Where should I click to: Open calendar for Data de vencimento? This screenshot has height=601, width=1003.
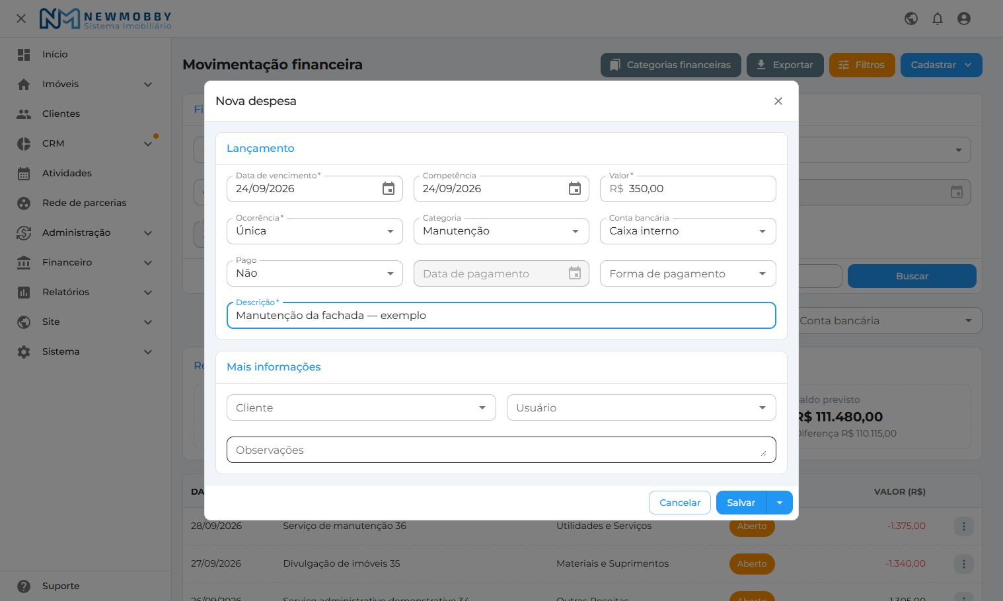(389, 189)
